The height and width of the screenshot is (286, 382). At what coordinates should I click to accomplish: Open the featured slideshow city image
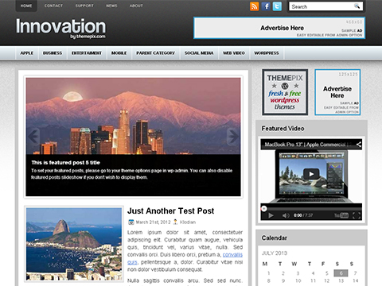pyautogui.click(x=133, y=116)
